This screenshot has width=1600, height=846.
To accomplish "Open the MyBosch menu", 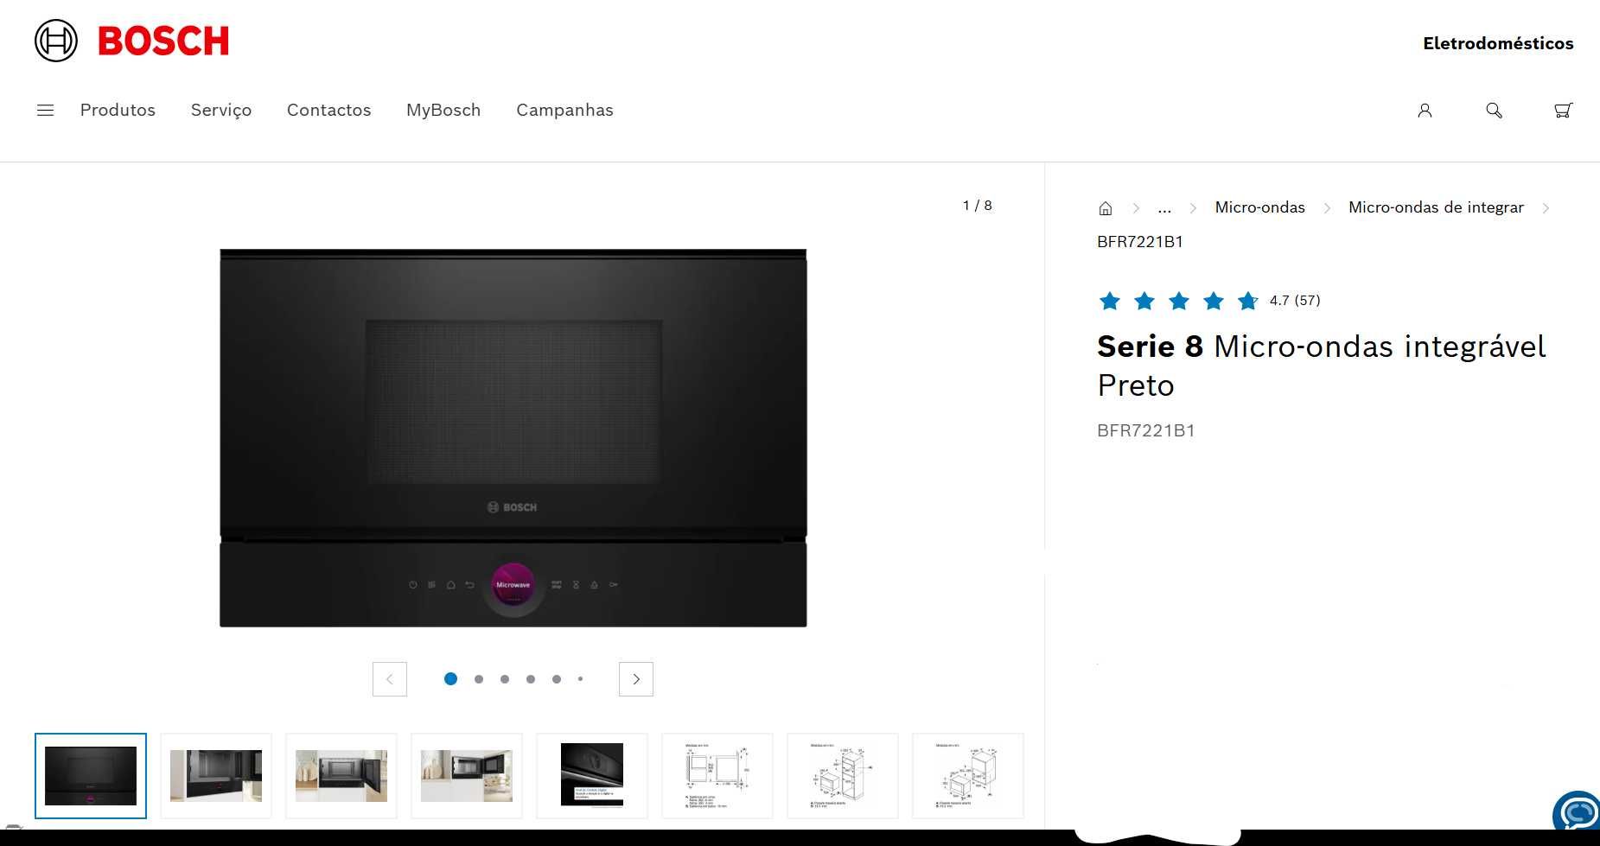I will (x=443, y=110).
